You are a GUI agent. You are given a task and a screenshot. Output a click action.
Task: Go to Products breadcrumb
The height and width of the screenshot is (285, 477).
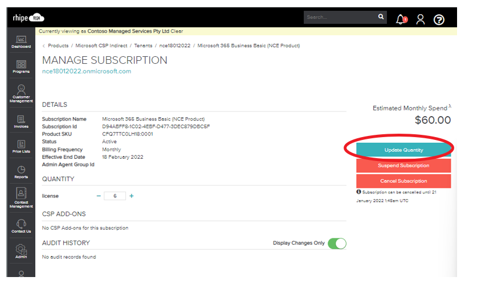(58, 46)
